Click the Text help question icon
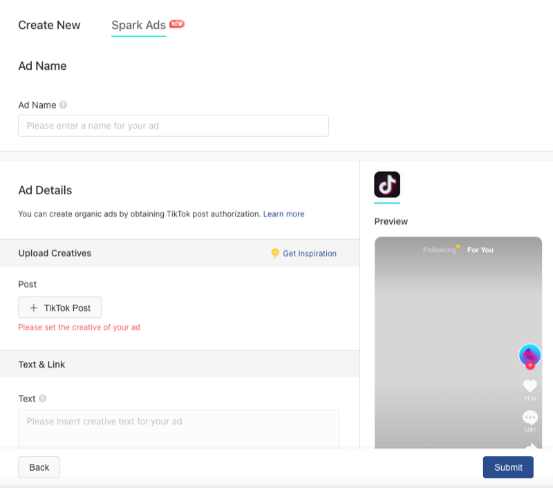The image size is (553, 488). pos(43,398)
